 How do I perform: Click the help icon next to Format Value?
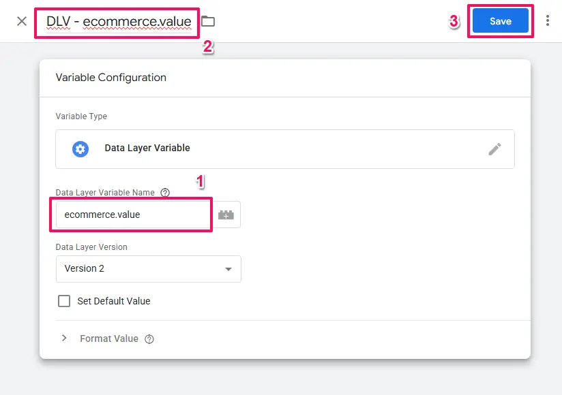(x=149, y=339)
